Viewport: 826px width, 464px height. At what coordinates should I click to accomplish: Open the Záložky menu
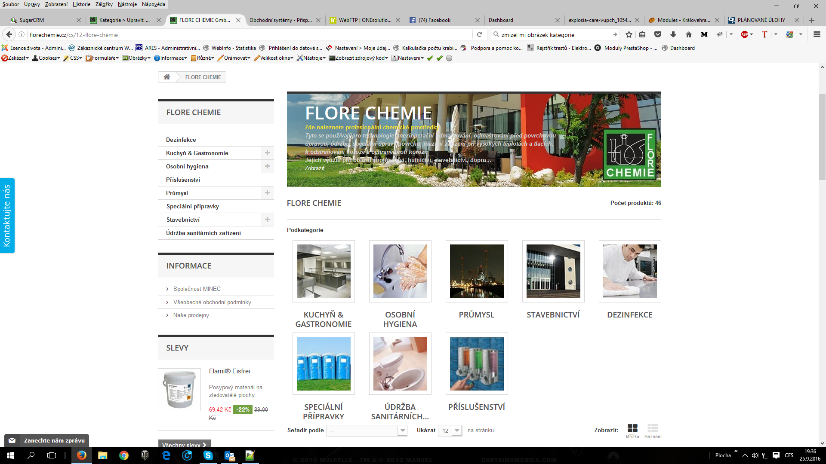click(x=104, y=4)
